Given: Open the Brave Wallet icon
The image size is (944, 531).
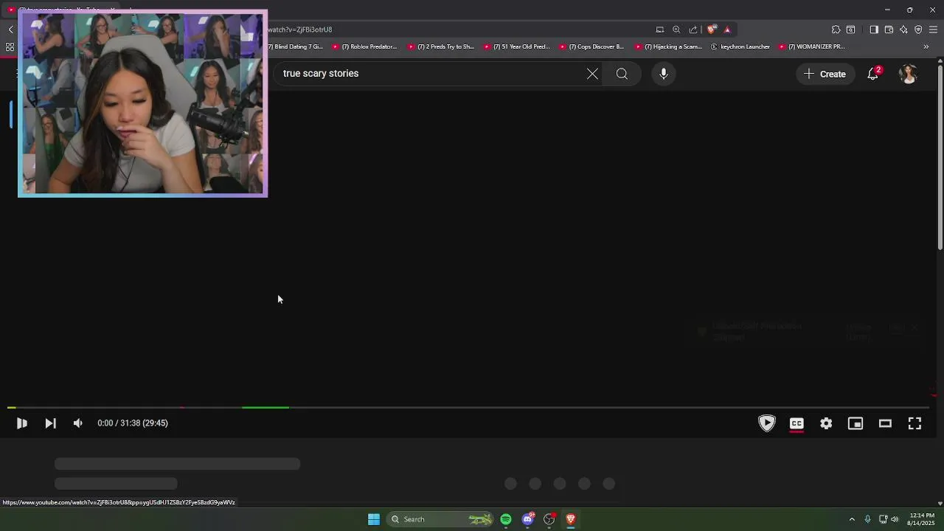Looking at the screenshot, I should 889,29.
